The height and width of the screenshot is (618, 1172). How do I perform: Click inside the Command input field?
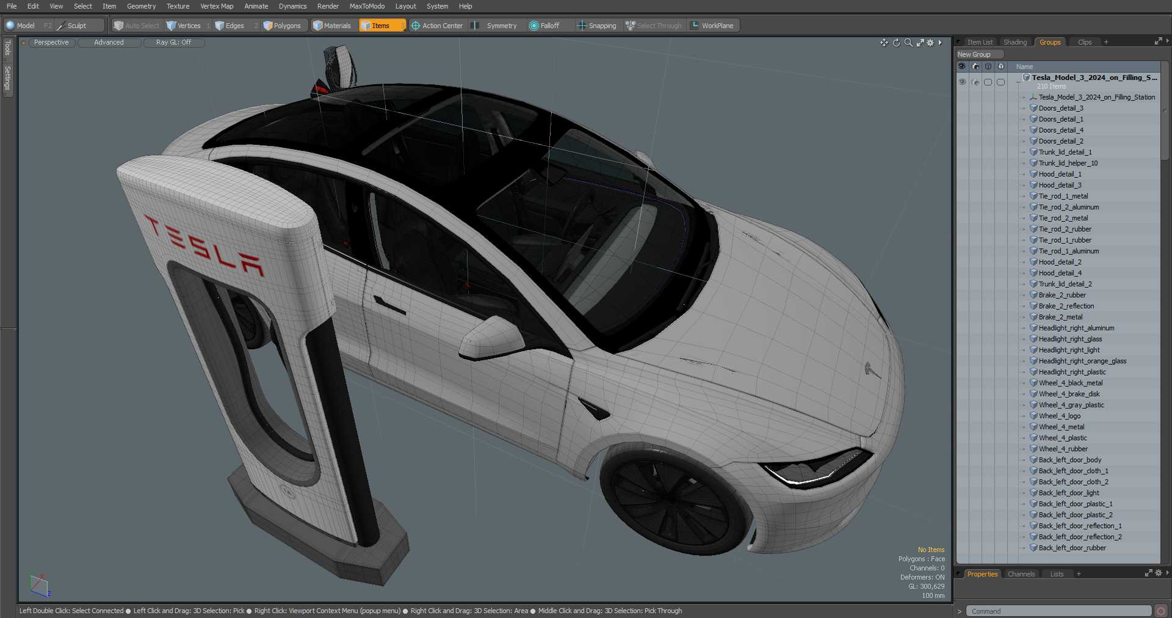(x=1058, y=611)
